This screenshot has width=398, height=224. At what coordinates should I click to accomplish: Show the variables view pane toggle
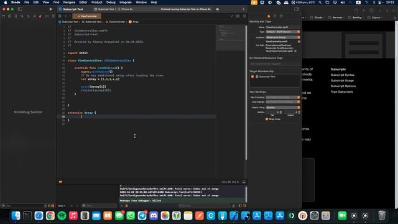point(240,206)
